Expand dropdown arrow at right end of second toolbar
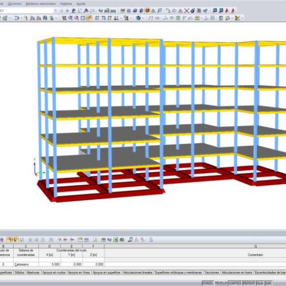 click(242, 18)
